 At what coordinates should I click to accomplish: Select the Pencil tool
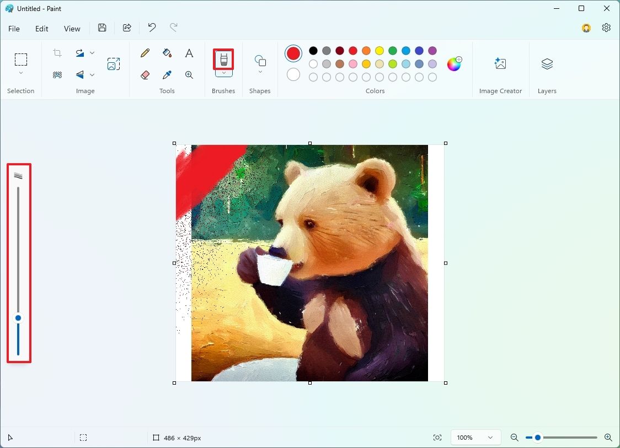coord(145,53)
